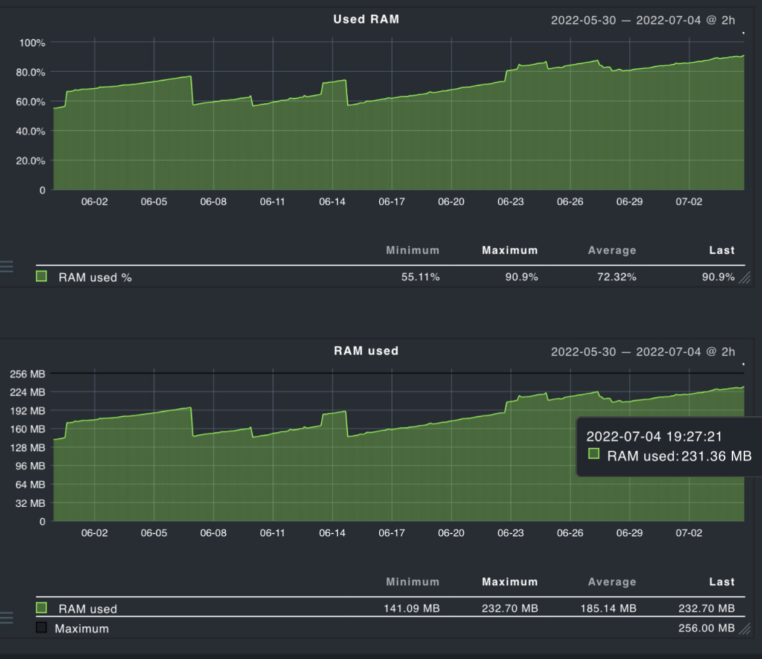Click the green 'RAM used' legend swatch
The image size is (762, 659).
42,608
